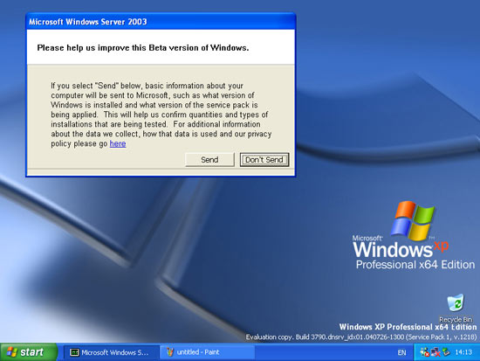
Task: Select the Recycle Bin desktop icon
Action: click(x=456, y=308)
